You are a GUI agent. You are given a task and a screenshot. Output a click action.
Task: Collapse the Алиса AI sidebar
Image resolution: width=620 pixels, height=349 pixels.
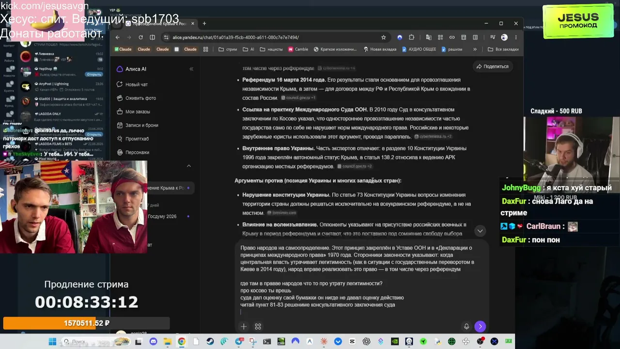click(x=191, y=69)
